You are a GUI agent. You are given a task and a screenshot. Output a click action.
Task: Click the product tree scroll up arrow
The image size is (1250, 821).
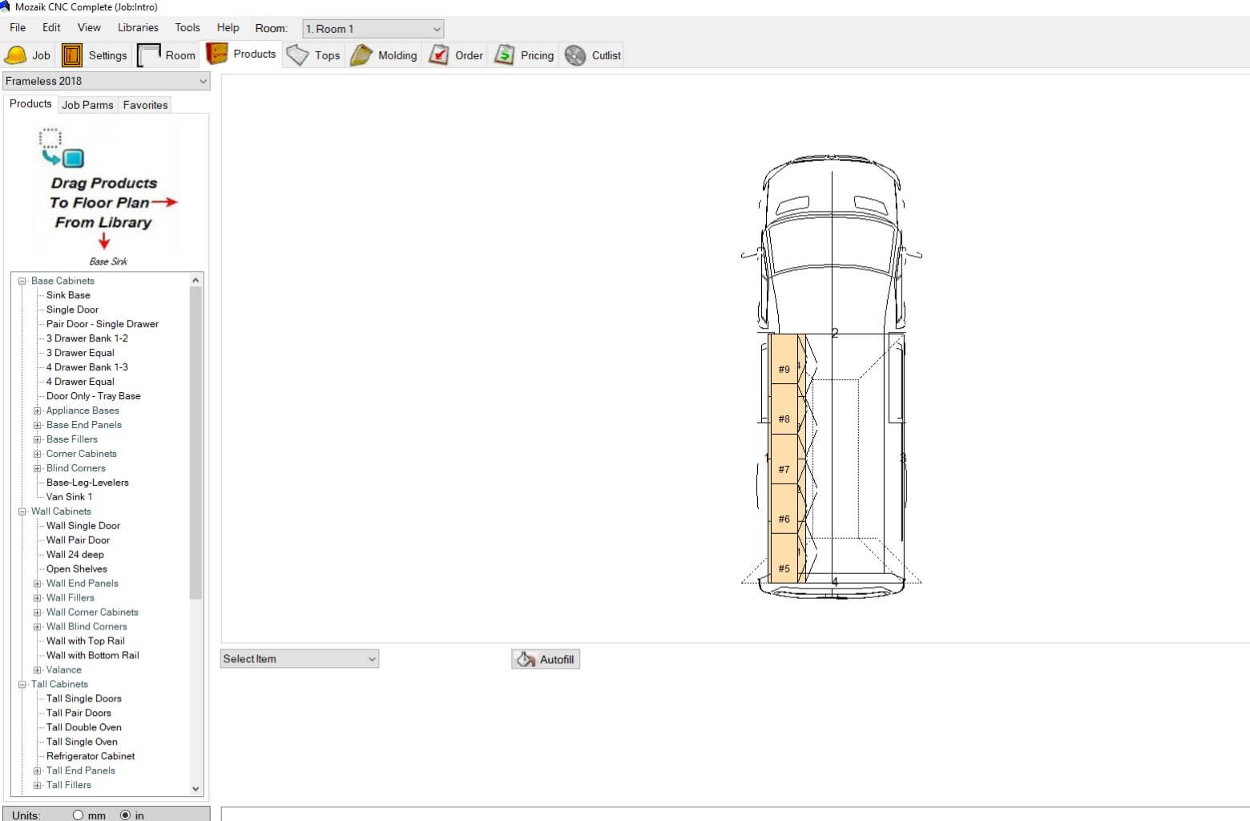(196, 280)
